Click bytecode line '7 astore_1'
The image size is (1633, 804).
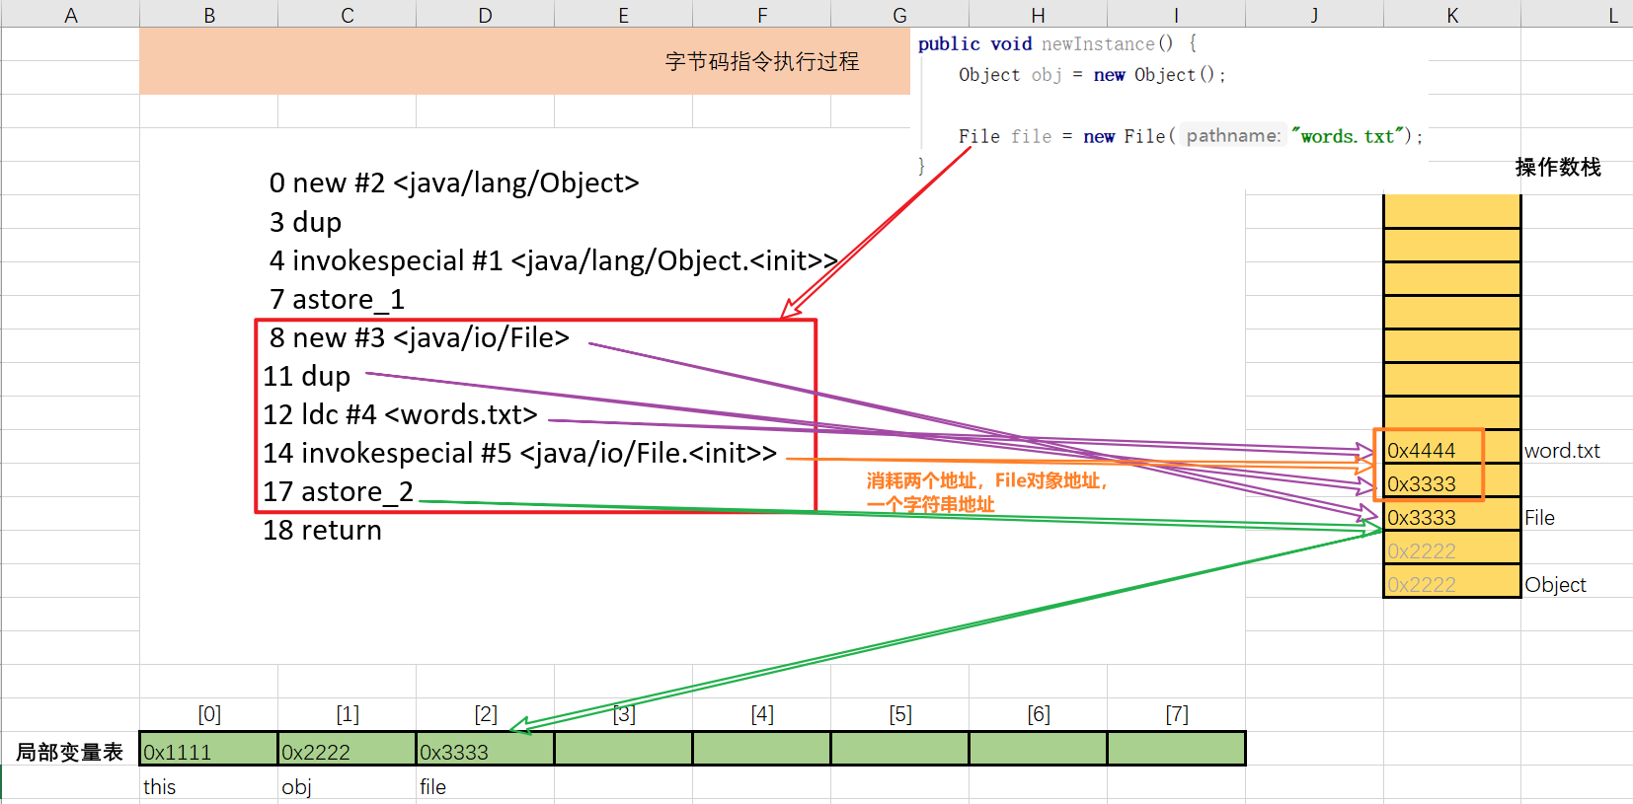(x=337, y=299)
